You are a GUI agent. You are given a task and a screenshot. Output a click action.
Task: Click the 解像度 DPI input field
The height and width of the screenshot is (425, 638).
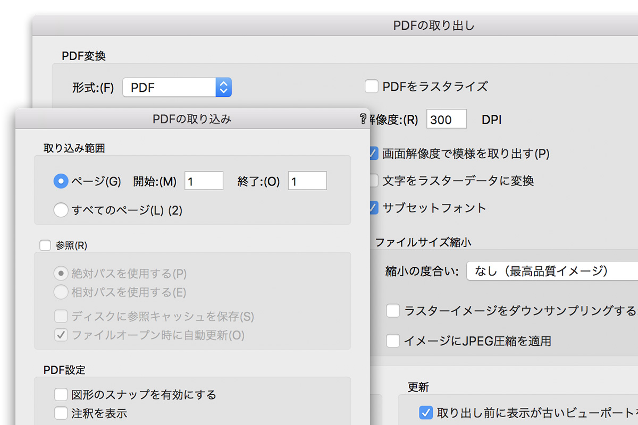[446, 120]
